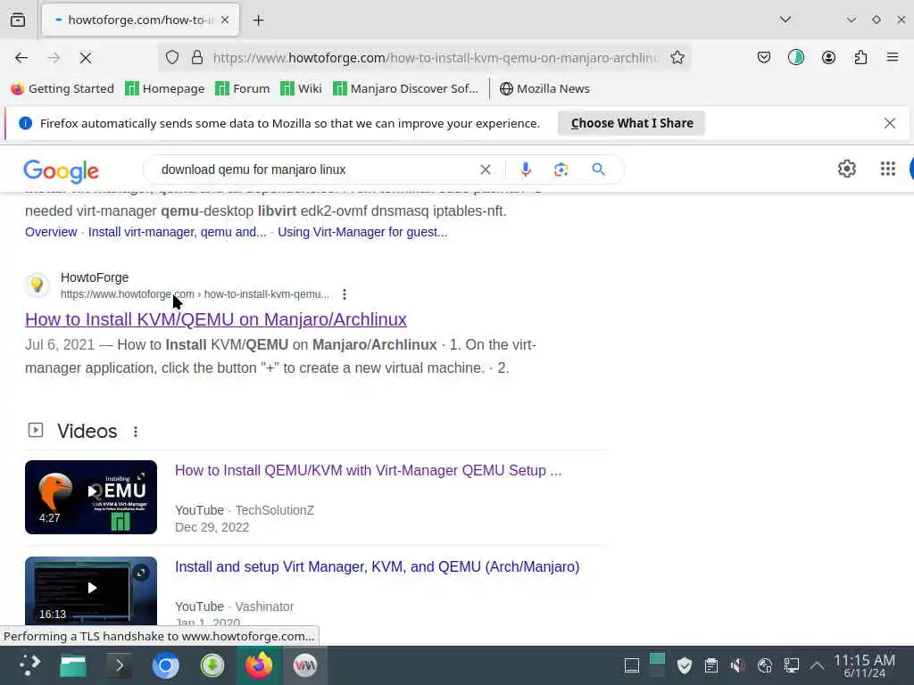914x685 pixels.
Task: Open the clock showing 11:15 AM
Action: point(864,665)
